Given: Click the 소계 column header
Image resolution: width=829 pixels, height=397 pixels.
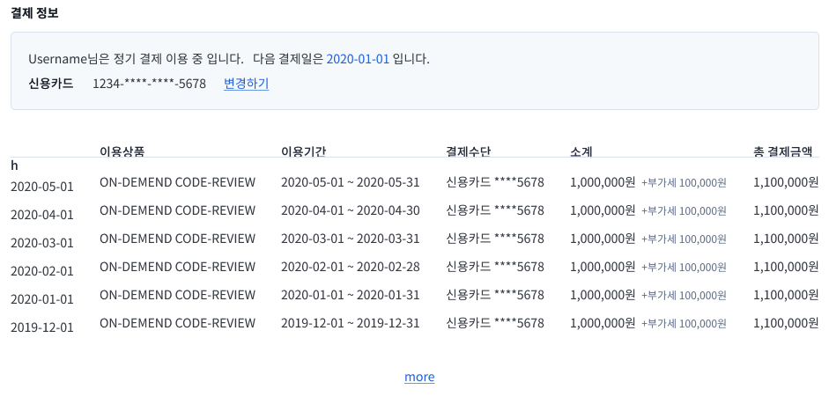Looking at the screenshot, I should [x=581, y=151].
